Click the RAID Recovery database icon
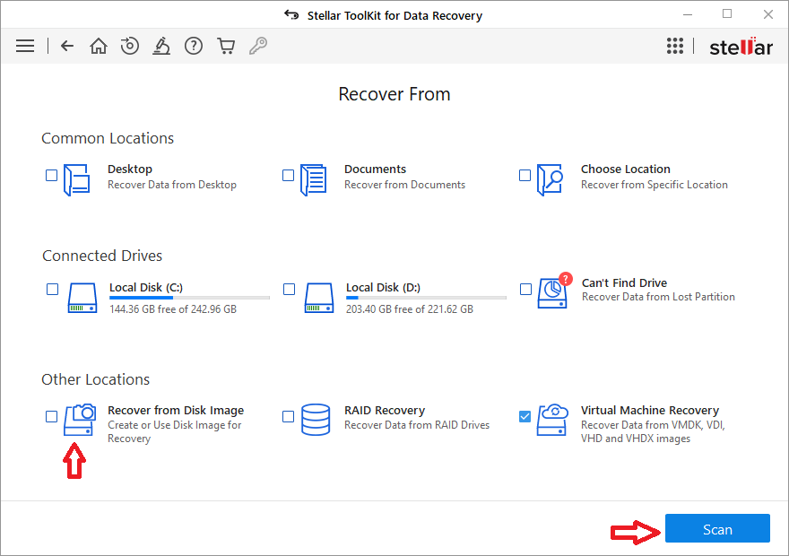The width and height of the screenshot is (789, 556). [x=316, y=419]
